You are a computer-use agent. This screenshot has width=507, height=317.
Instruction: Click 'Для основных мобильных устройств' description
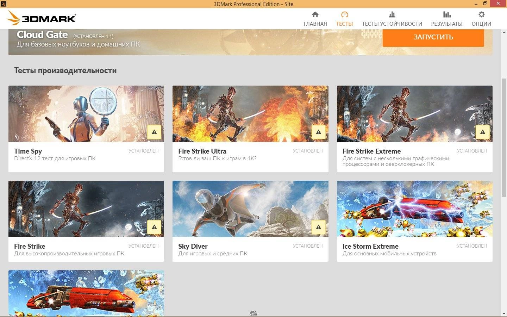[x=389, y=254]
